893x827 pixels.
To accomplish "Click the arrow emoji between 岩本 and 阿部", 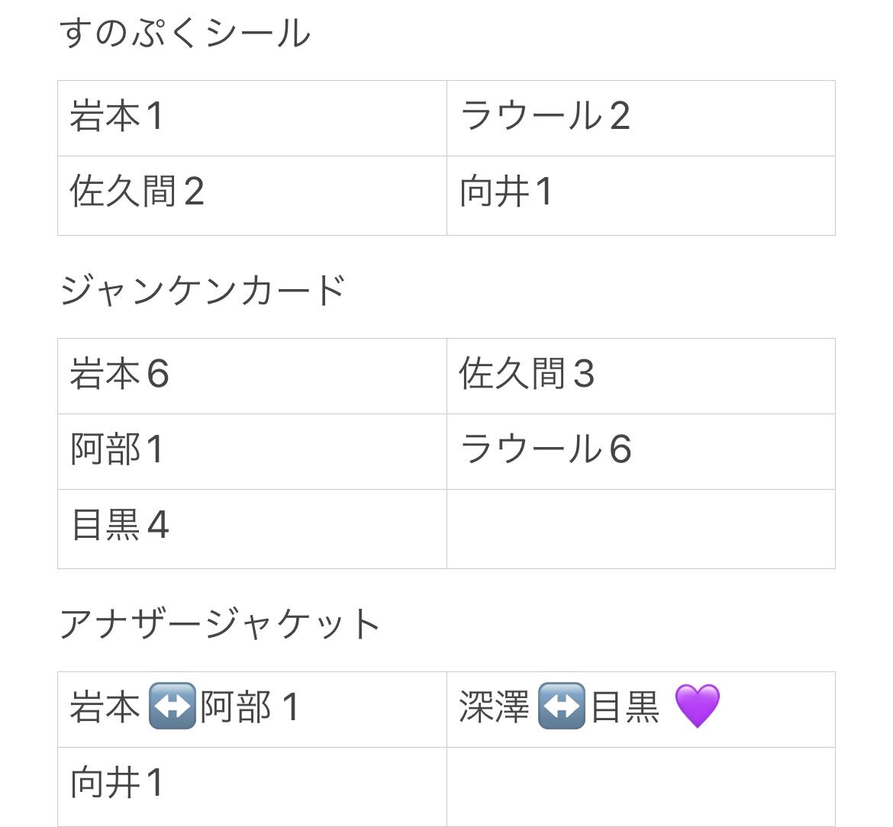I will tap(172, 706).
